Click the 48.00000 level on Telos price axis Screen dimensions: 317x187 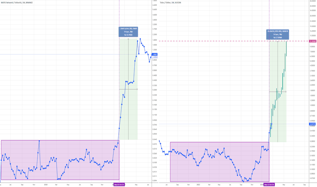tap(313, 1)
